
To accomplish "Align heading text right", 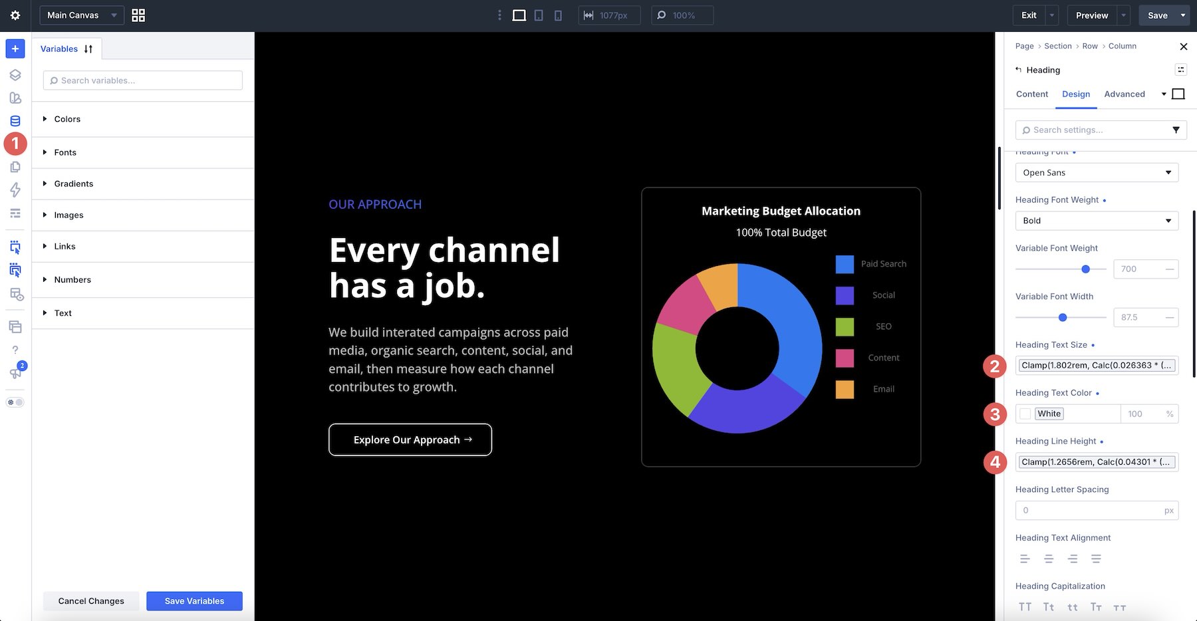I will click(x=1073, y=559).
